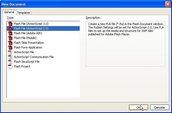Open the General tab

click(x=9, y=12)
